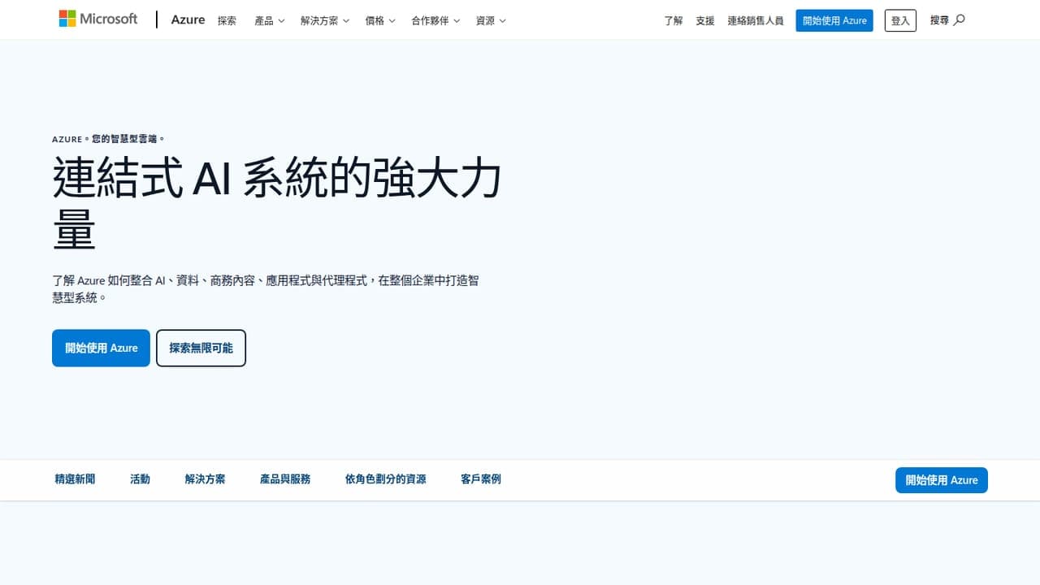Expand the 資源 dropdown menu

pyautogui.click(x=491, y=20)
